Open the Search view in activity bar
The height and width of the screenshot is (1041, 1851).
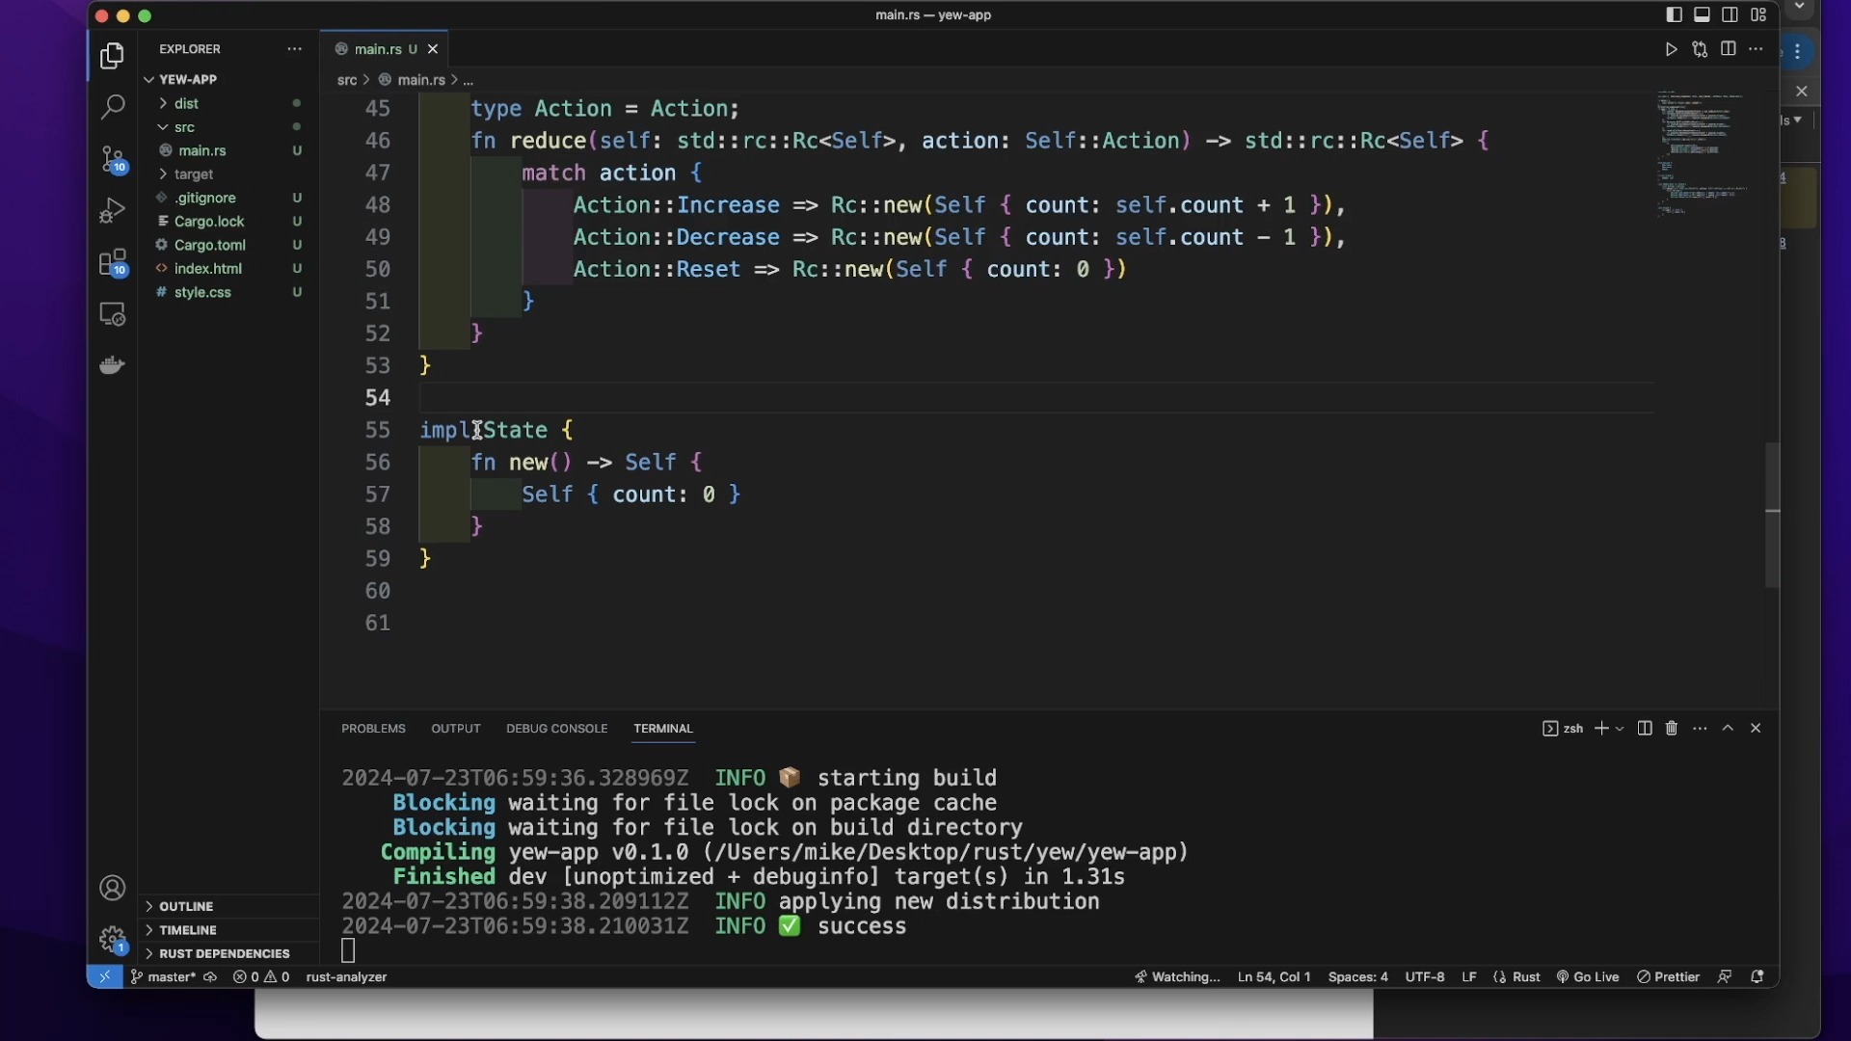(x=113, y=107)
